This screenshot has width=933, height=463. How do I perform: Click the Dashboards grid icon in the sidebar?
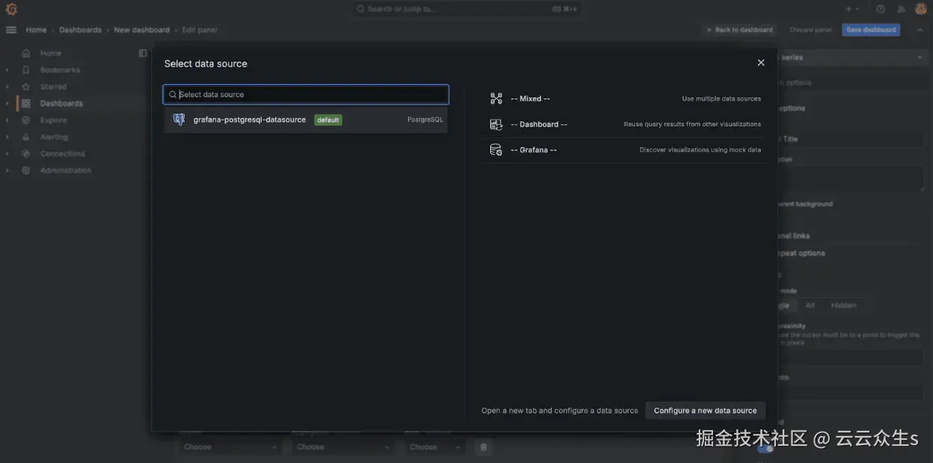[x=26, y=103]
